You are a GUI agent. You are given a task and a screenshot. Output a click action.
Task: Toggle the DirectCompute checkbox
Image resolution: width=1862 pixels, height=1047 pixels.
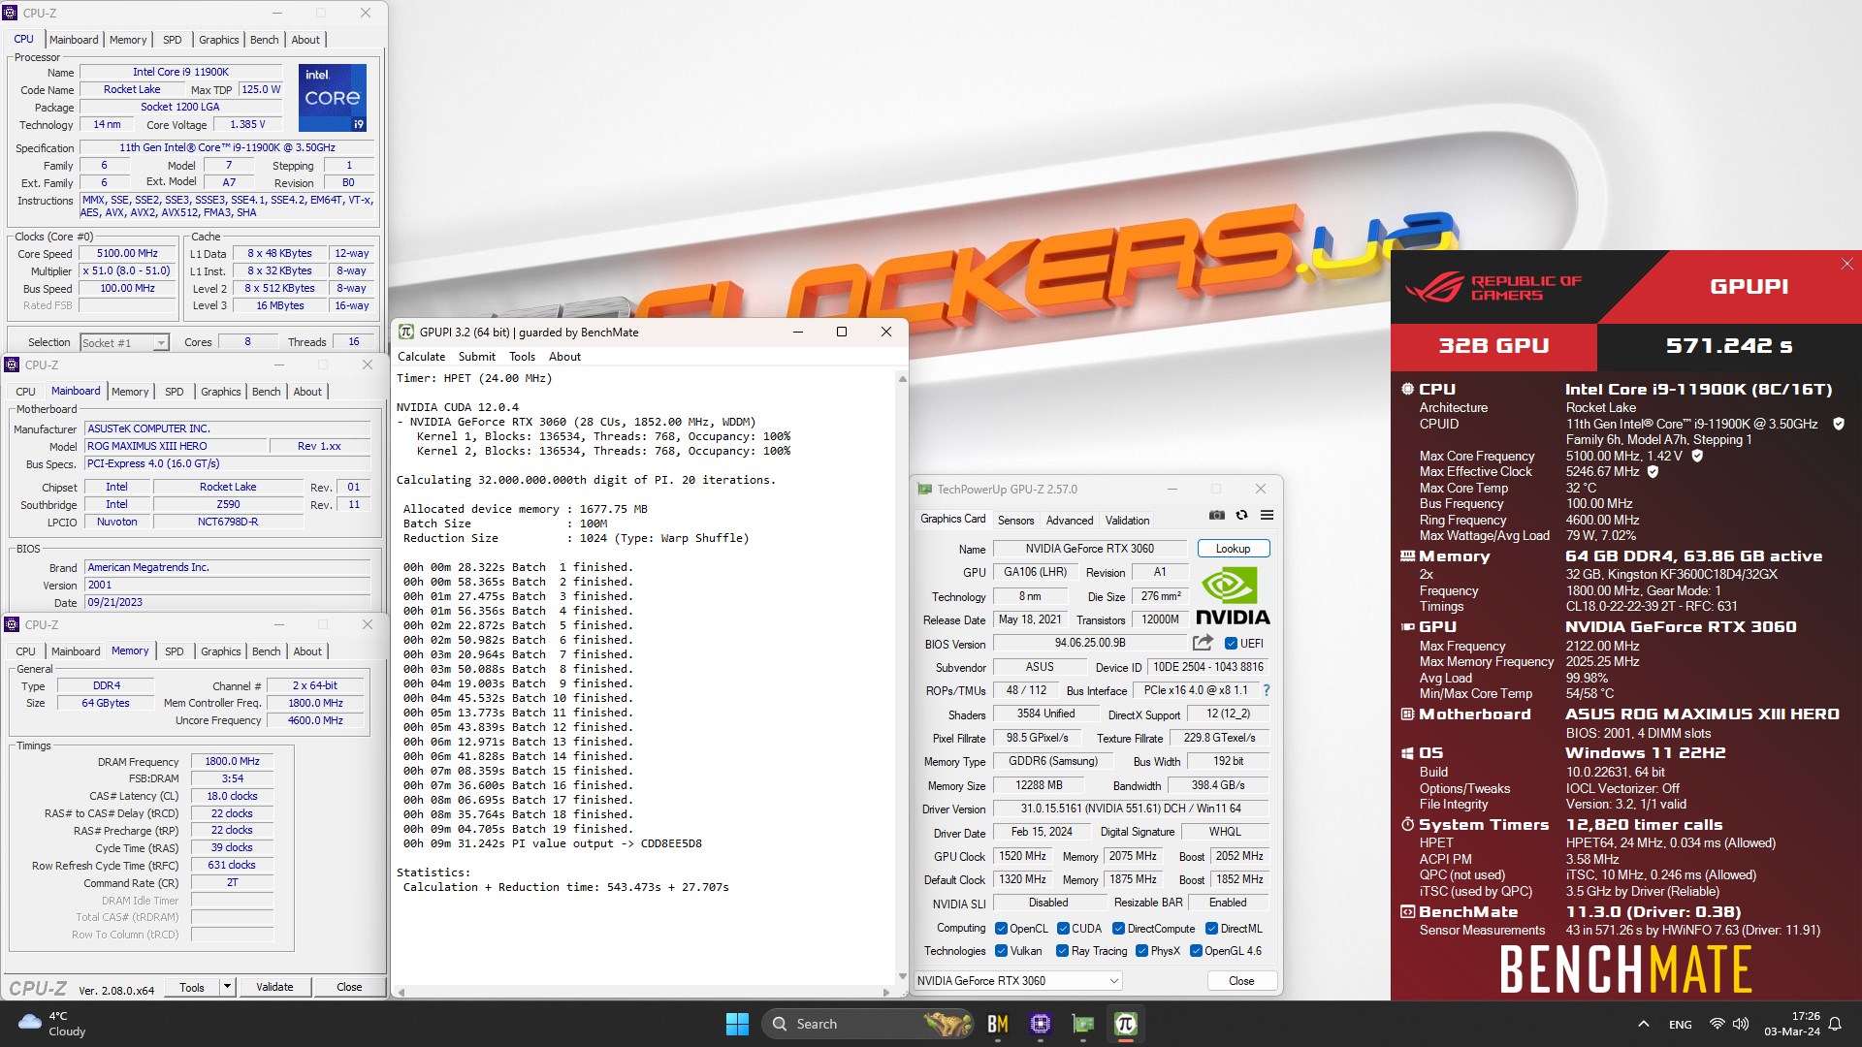point(1118,929)
